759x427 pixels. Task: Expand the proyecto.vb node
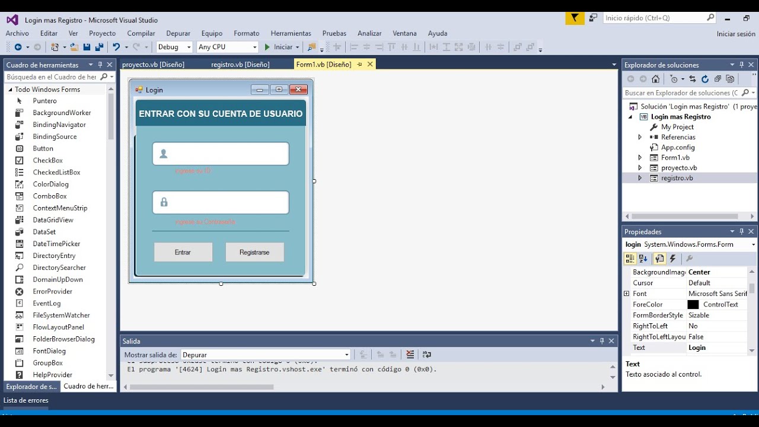640,168
